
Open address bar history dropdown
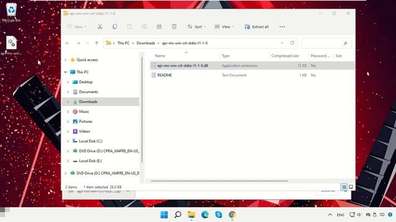point(282,43)
